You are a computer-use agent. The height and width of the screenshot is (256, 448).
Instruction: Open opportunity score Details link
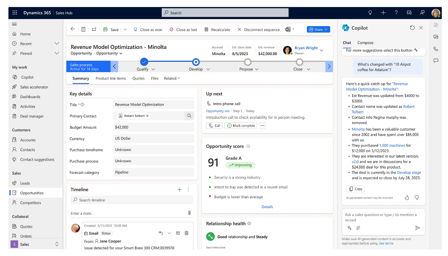coord(267,207)
